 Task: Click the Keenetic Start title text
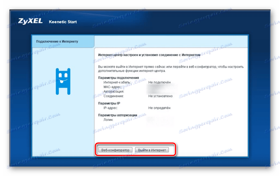pyautogui.click(x=63, y=22)
